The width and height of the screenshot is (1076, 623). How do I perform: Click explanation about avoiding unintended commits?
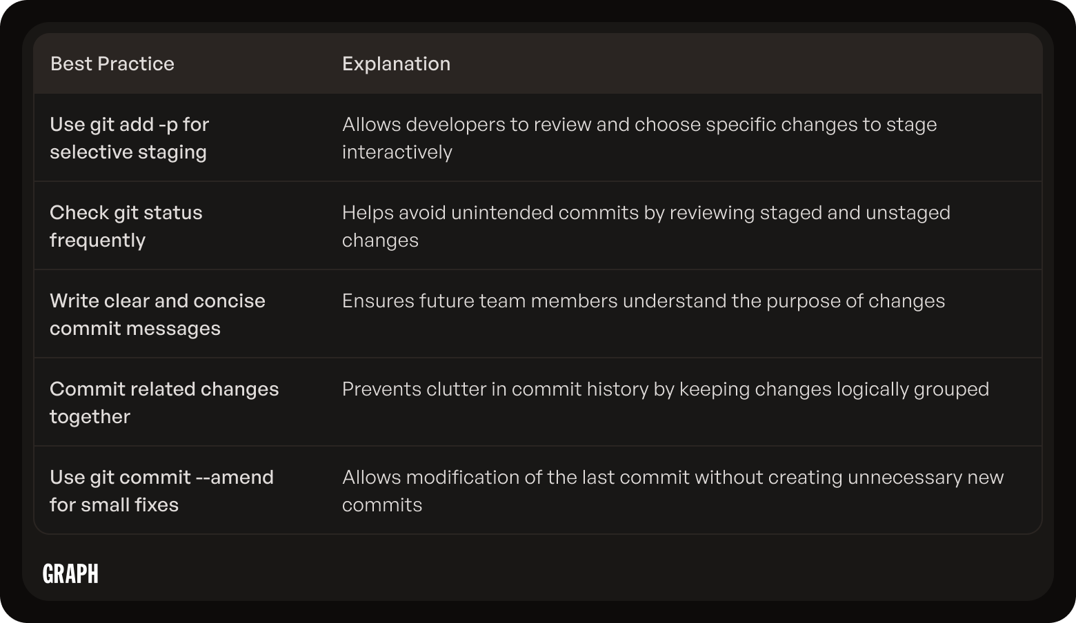[646, 226]
